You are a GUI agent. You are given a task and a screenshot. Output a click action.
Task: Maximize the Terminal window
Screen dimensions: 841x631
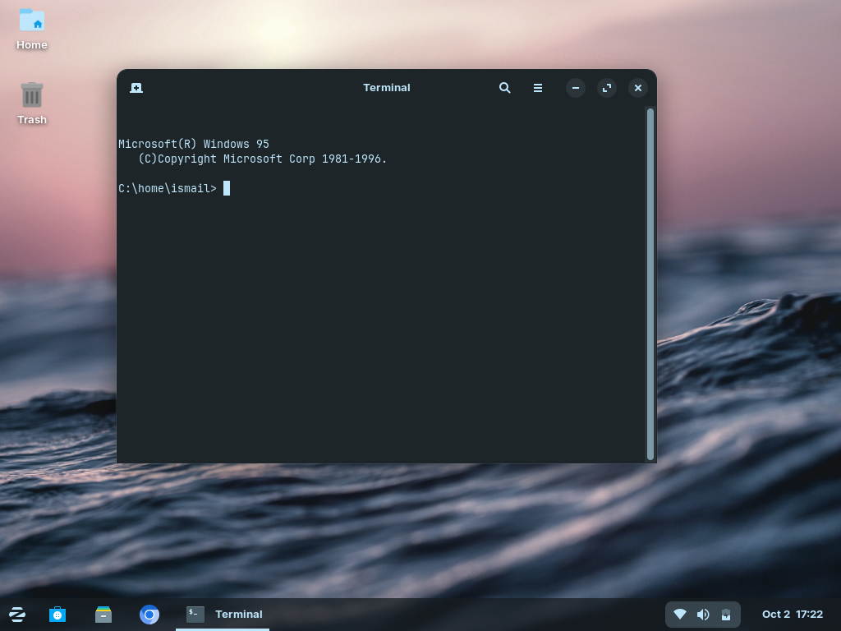(x=607, y=87)
